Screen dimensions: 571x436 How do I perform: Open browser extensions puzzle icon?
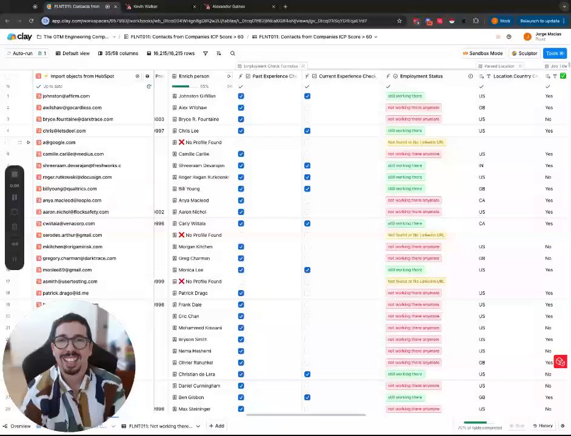click(476, 21)
